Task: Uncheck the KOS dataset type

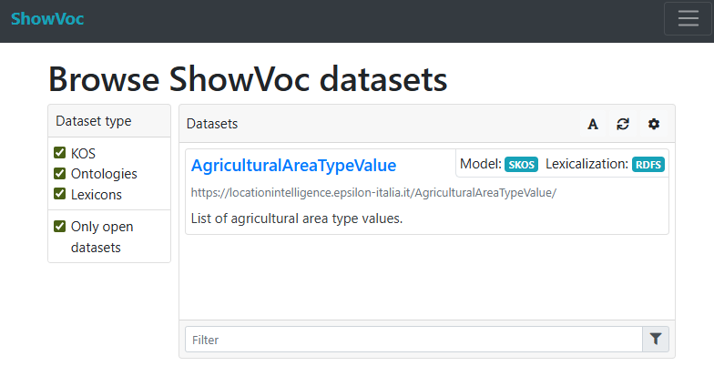Action: point(60,153)
